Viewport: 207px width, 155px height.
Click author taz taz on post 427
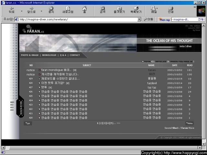152,88
